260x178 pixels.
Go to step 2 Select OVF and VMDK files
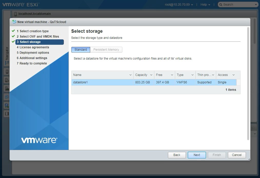(x=38, y=36)
